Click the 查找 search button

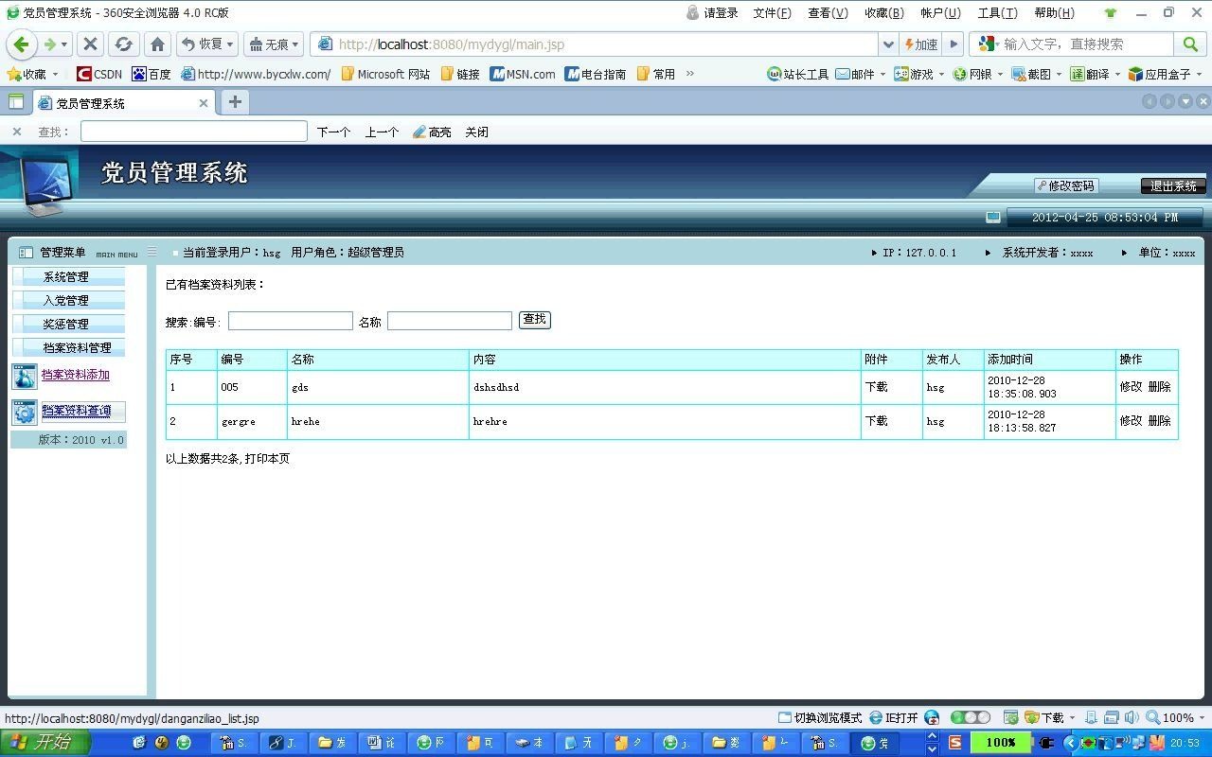[x=534, y=320]
